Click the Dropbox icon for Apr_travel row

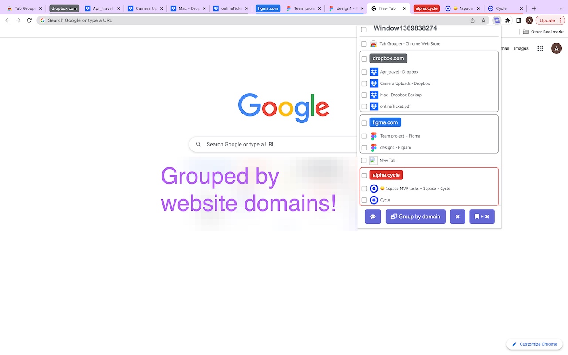click(x=374, y=72)
